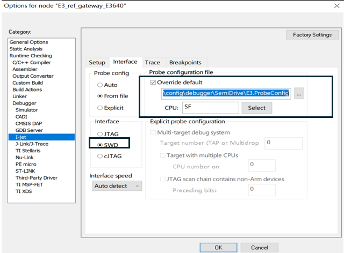The image size is (344, 253).
Task: Uncheck the Override default checkbox
Action: click(153, 83)
